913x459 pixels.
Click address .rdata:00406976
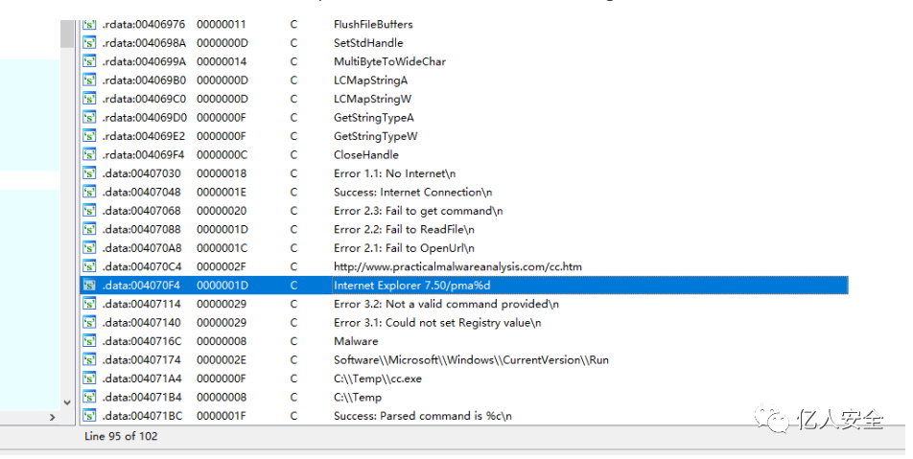[143, 24]
